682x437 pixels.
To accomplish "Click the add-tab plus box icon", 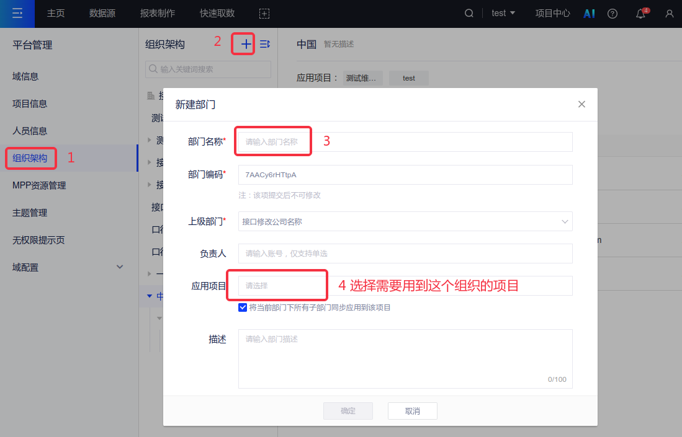I will [x=264, y=14].
